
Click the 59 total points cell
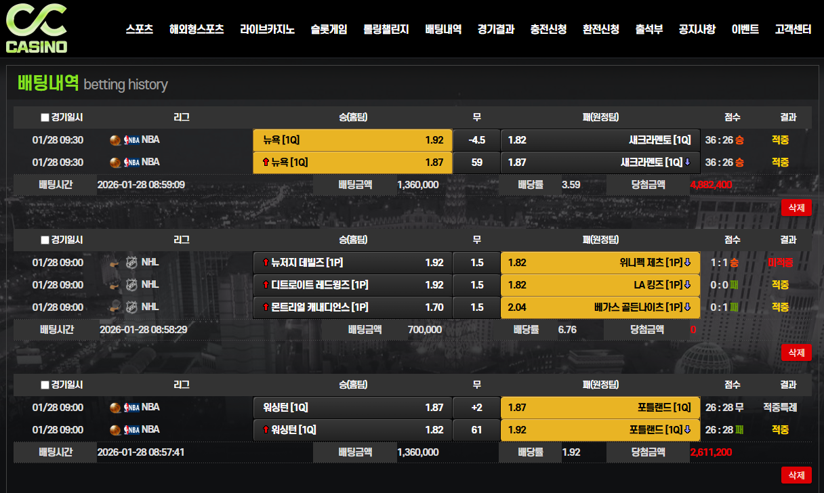pos(476,163)
